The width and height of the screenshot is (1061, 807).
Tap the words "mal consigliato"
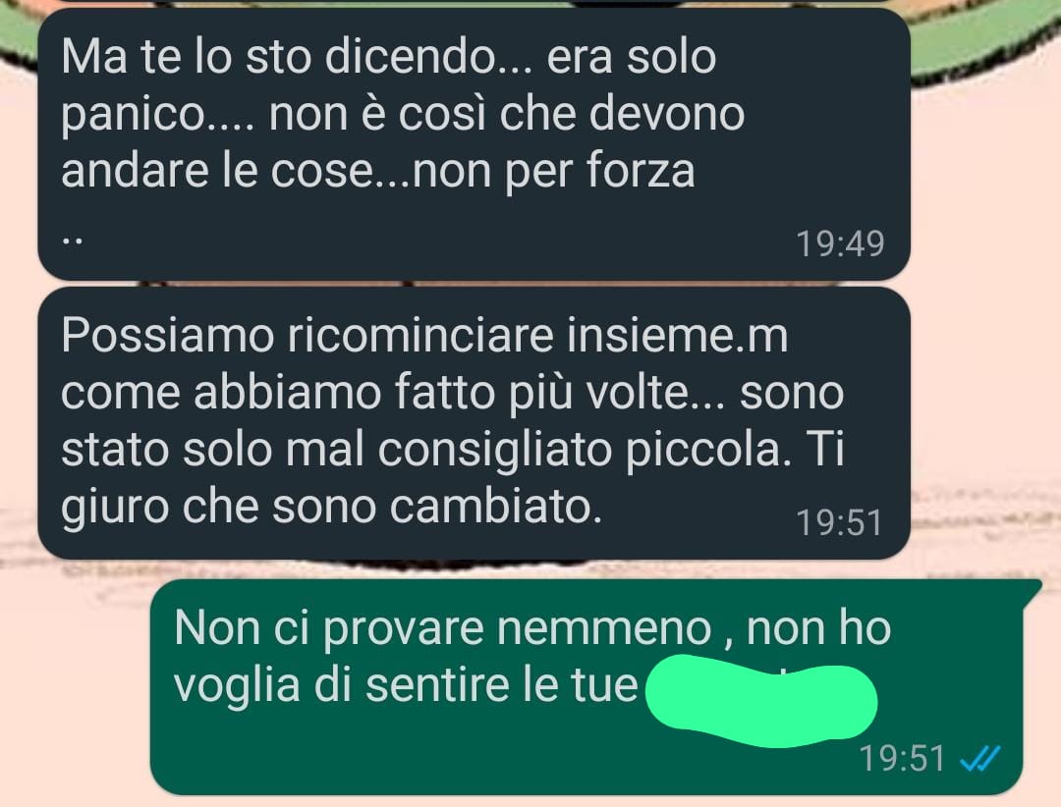tap(449, 451)
